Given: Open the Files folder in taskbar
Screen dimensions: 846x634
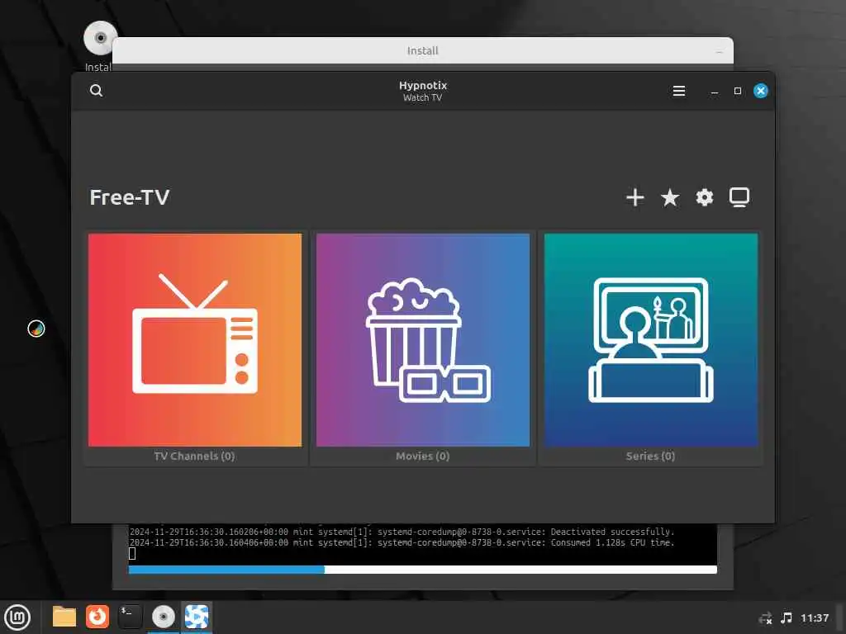Looking at the screenshot, I should pyautogui.click(x=64, y=617).
